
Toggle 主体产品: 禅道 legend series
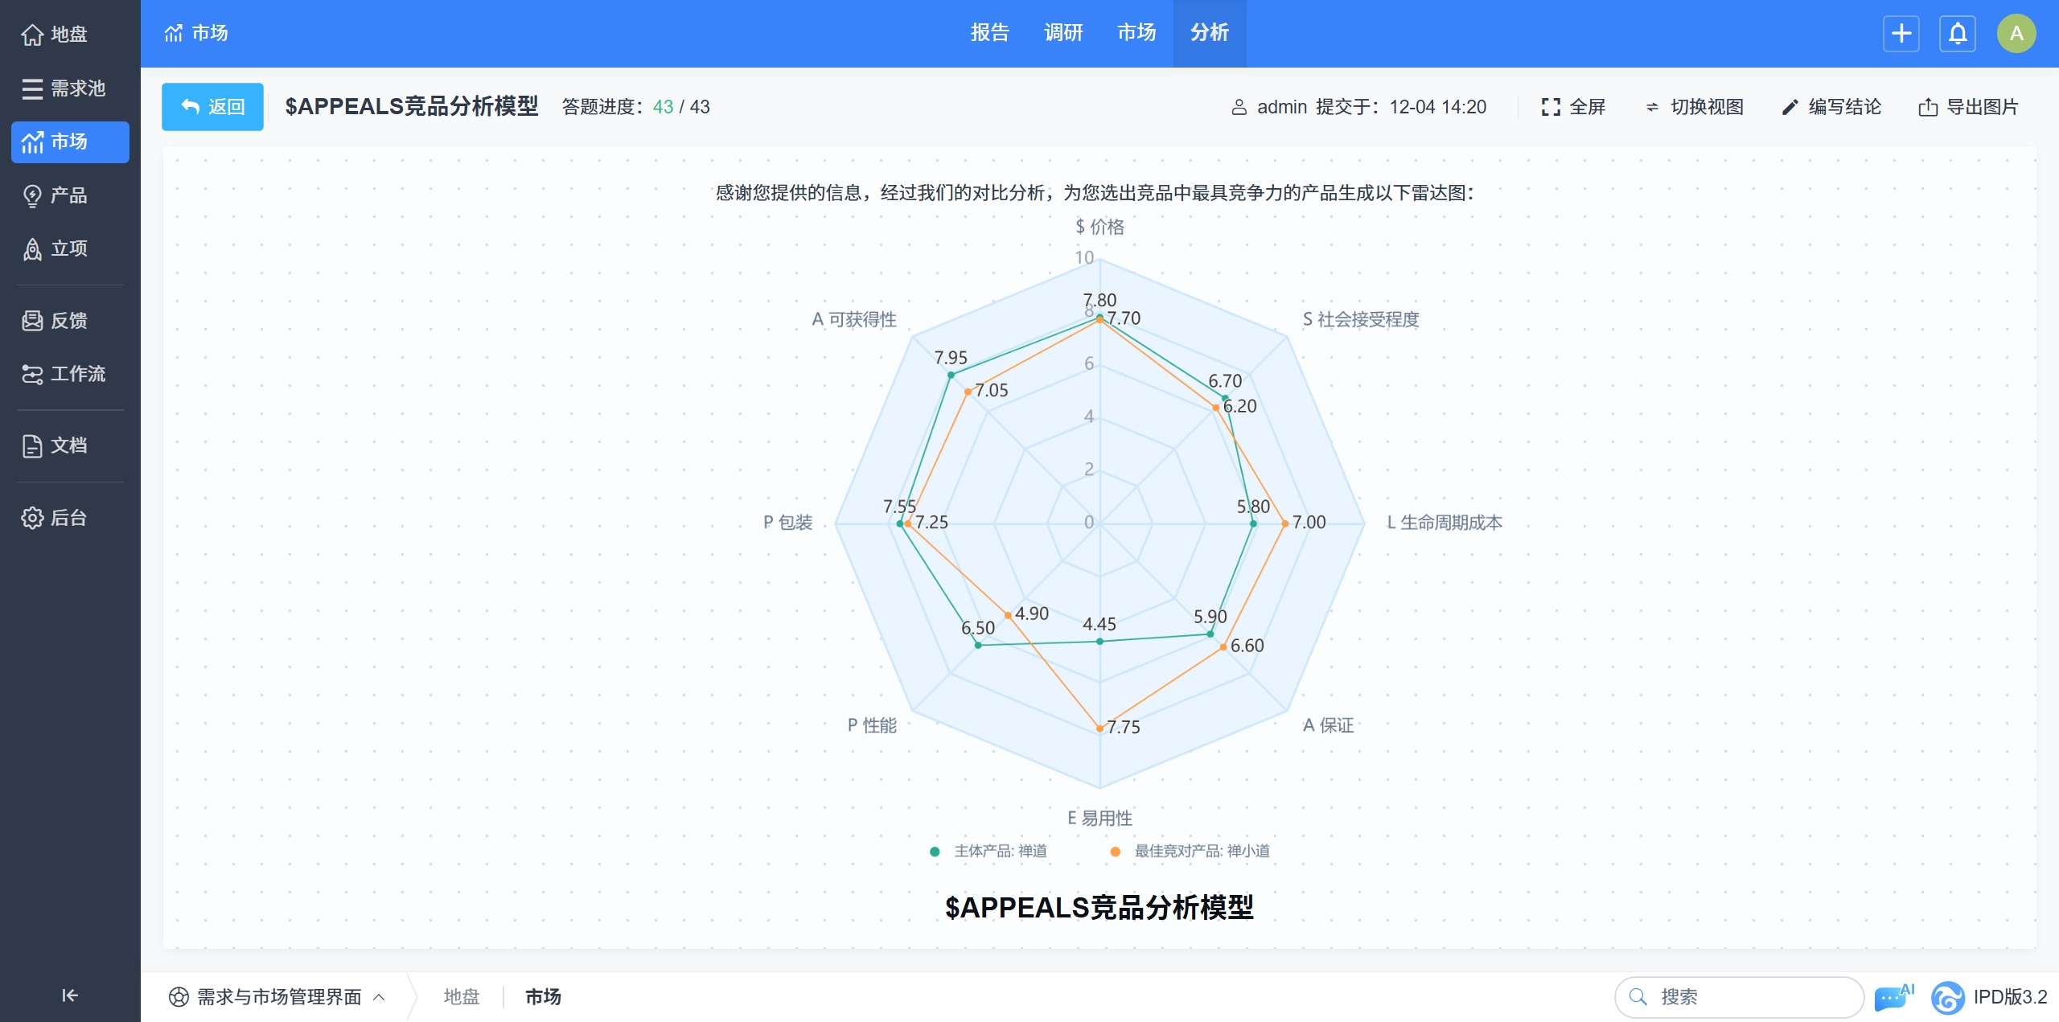(990, 852)
